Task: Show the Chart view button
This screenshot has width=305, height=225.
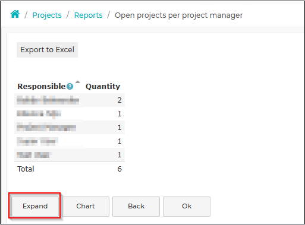Action: pos(86,206)
